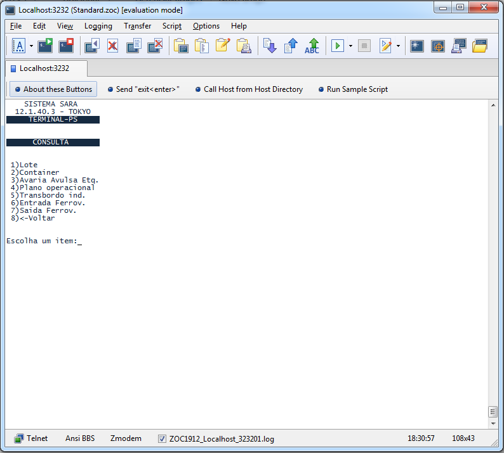Click the edit script pencil icon
Screen dimensions: 504x453
click(385, 46)
